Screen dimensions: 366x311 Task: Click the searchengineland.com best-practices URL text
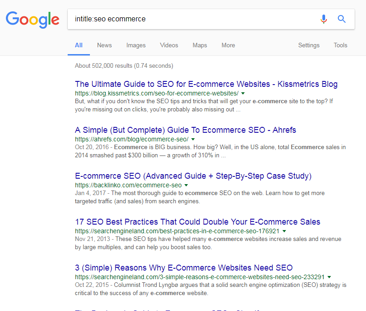tap(177, 231)
